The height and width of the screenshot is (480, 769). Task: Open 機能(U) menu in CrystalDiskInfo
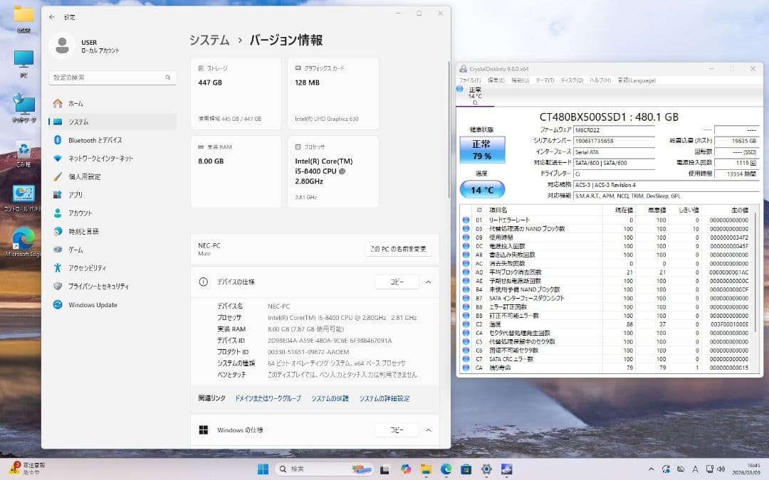pyautogui.click(x=520, y=80)
